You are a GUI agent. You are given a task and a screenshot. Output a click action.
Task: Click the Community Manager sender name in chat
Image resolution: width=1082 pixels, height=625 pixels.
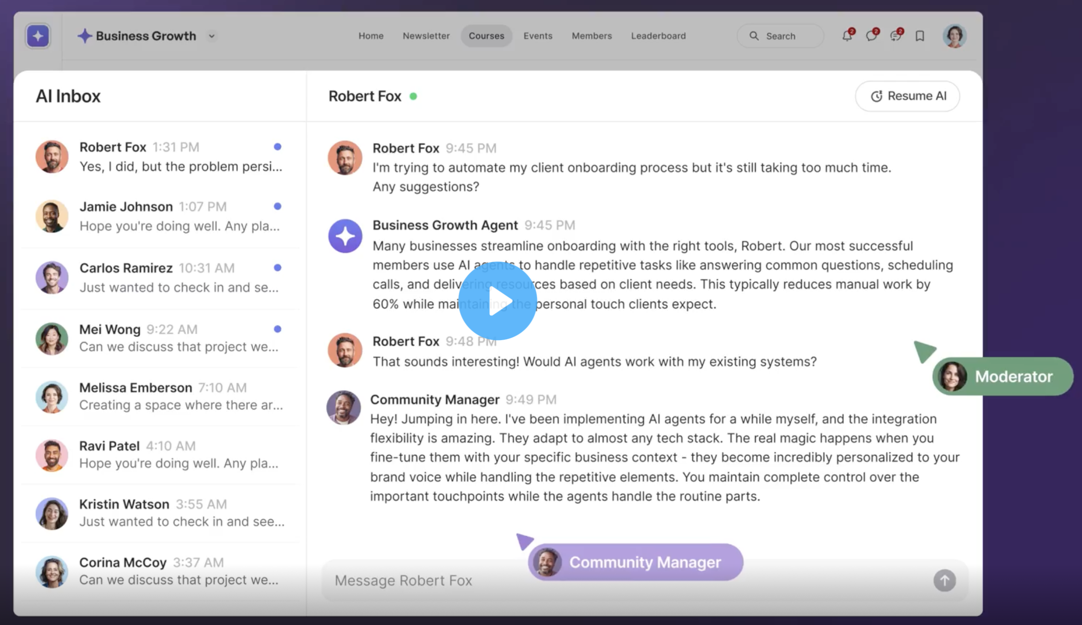coord(435,400)
